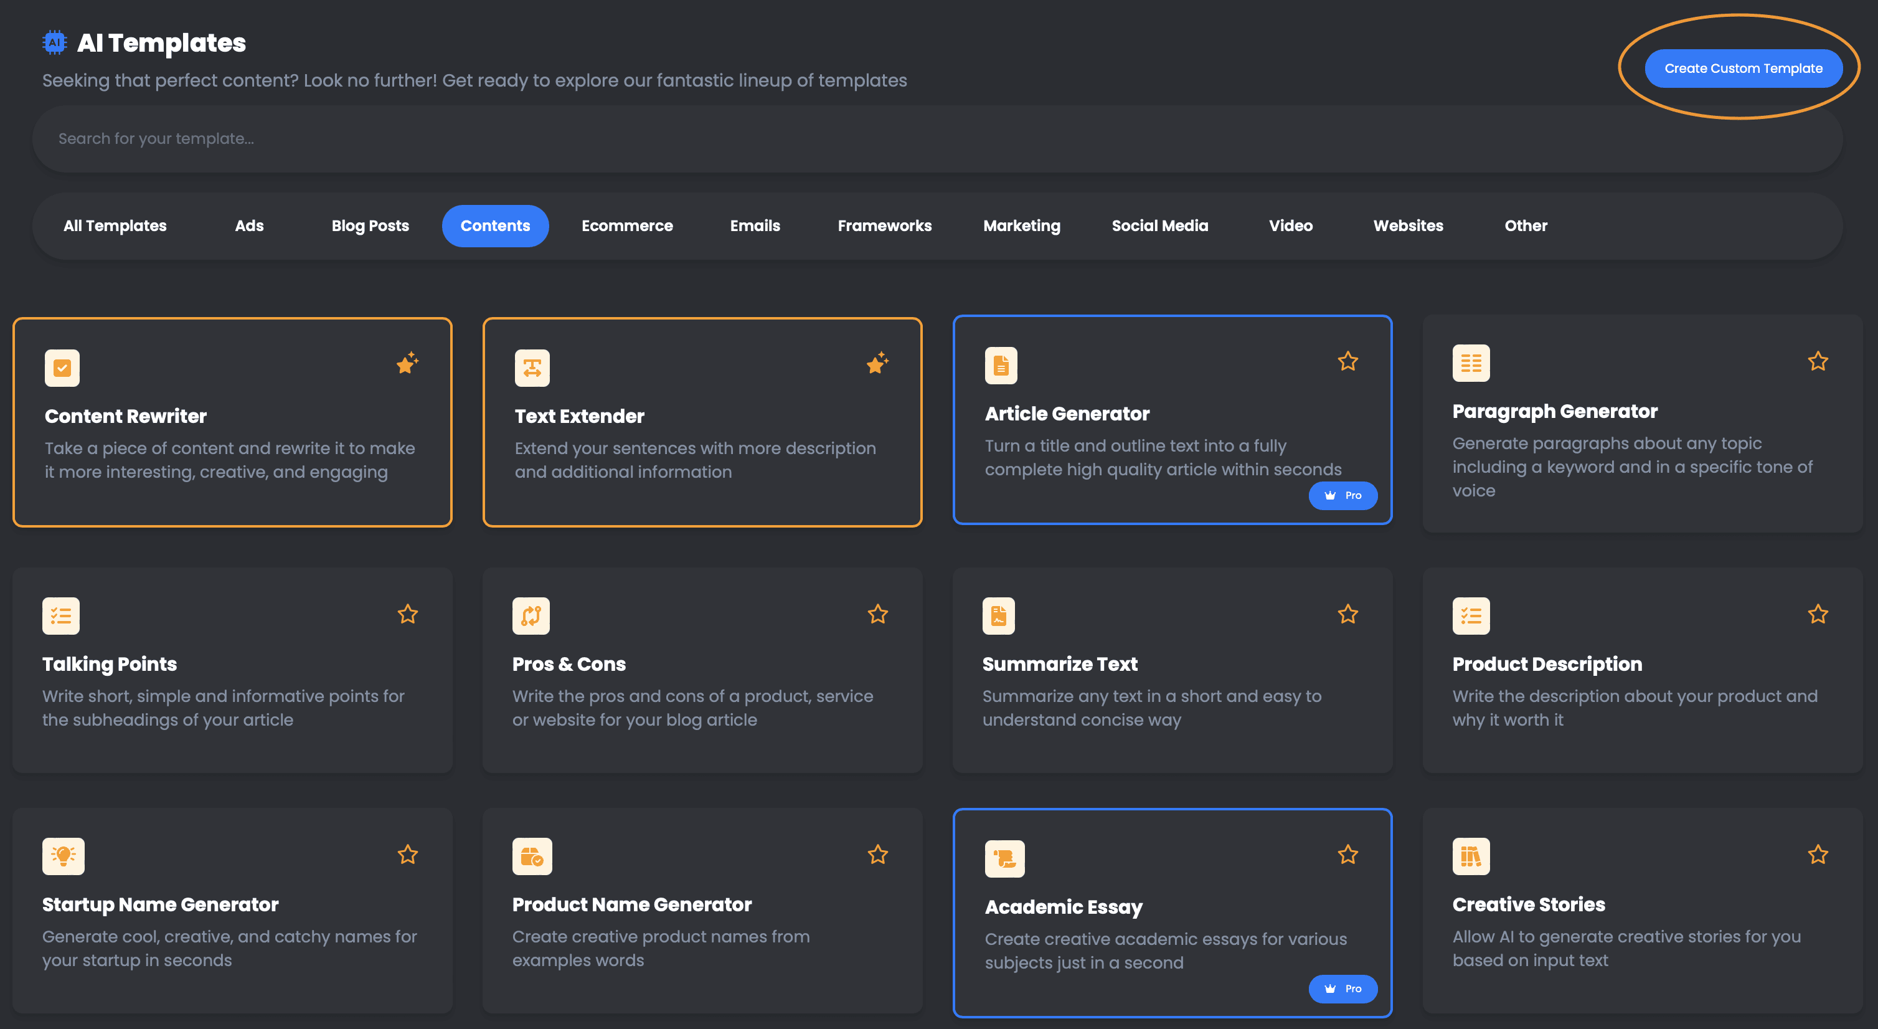Open the Content Rewriter title
The width and height of the screenshot is (1878, 1029).
[x=125, y=417]
